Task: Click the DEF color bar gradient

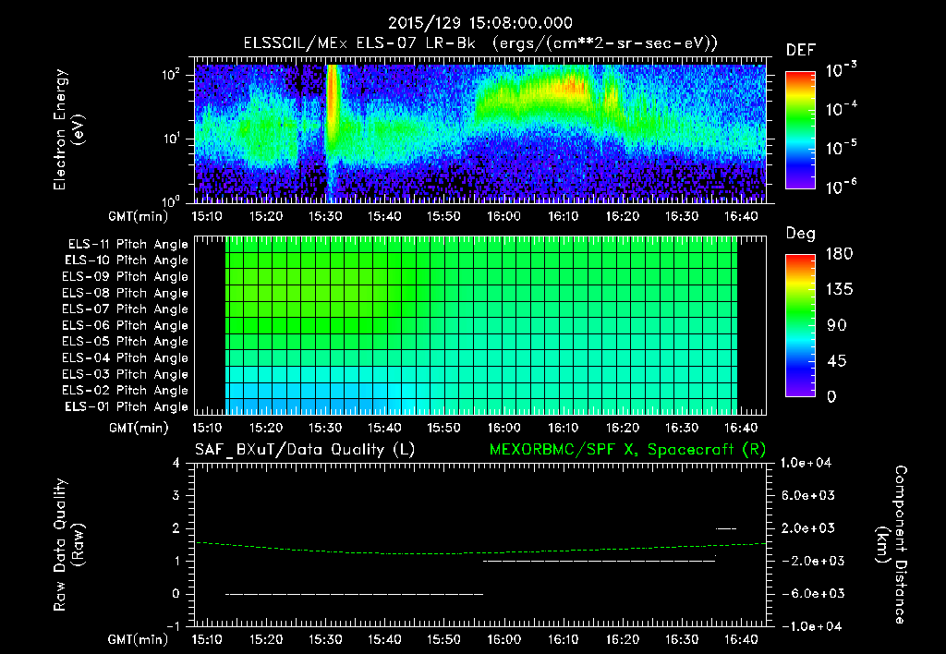Action: [x=801, y=130]
